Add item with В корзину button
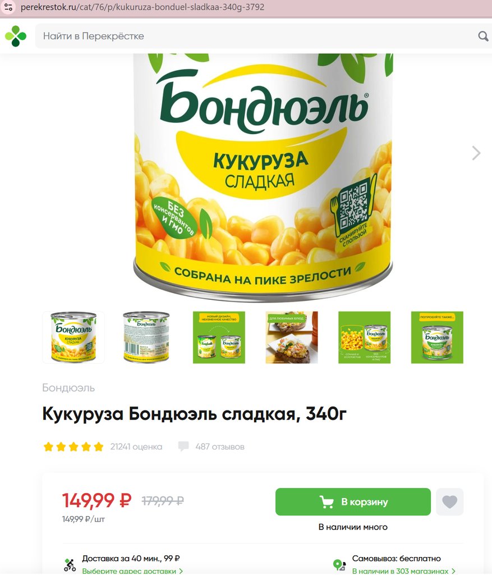Viewport: 492px width, 575px height. click(353, 501)
